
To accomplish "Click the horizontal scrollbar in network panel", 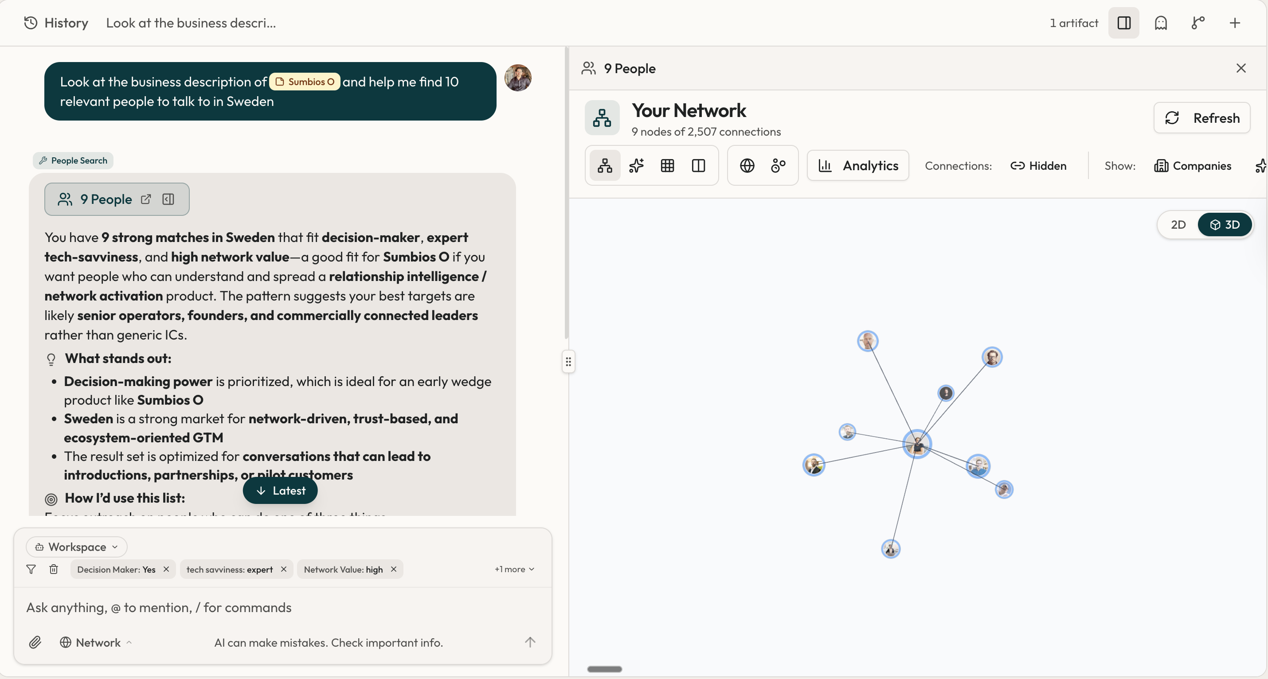I will tap(604, 669).
